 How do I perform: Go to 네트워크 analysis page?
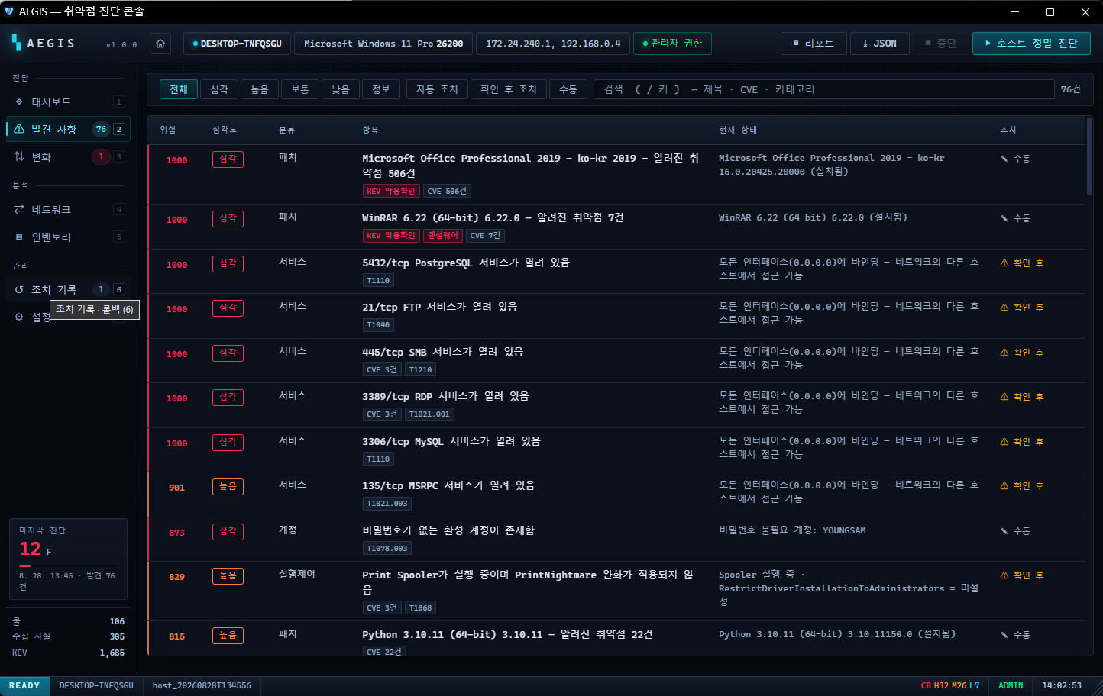[x=68, y=209]
